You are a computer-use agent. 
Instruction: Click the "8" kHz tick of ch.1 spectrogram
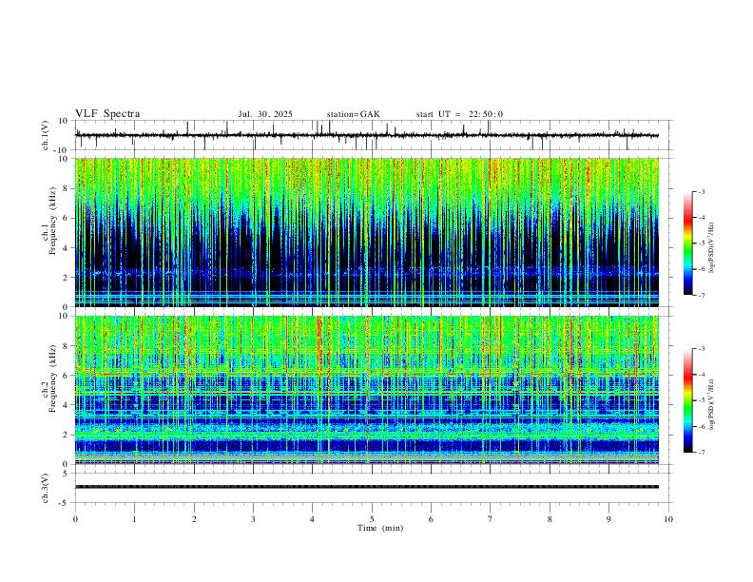coord(67,188)
